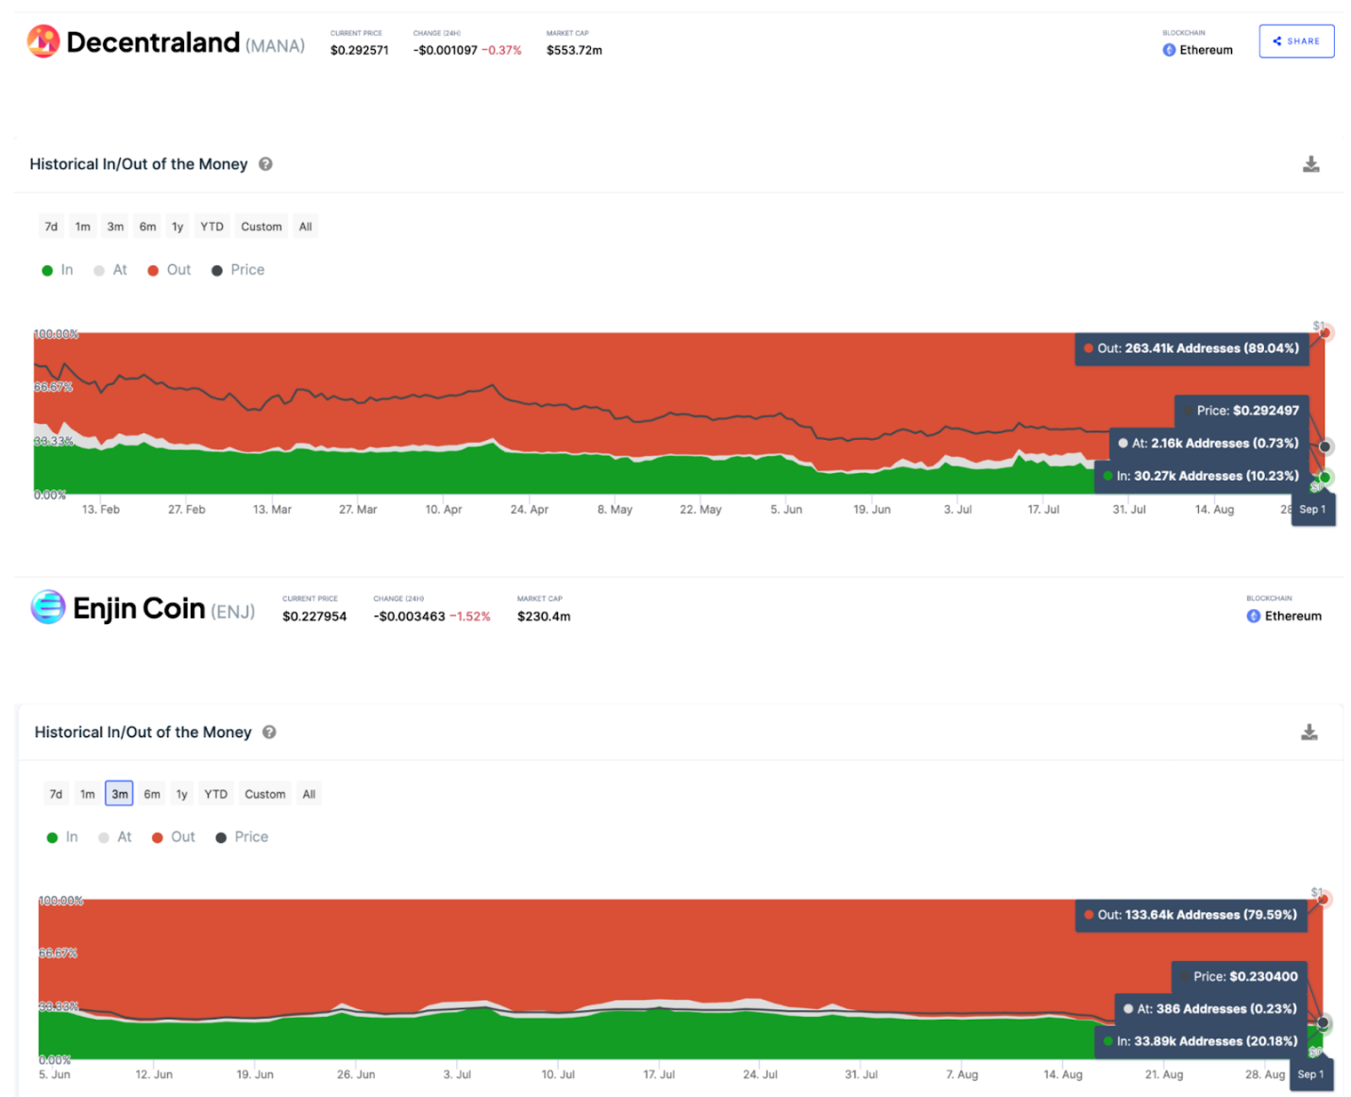Viewport: 1351px width, 1097px height.
Task: Open Custom range on Enjin Coin chart
Action: coord(265,794)
